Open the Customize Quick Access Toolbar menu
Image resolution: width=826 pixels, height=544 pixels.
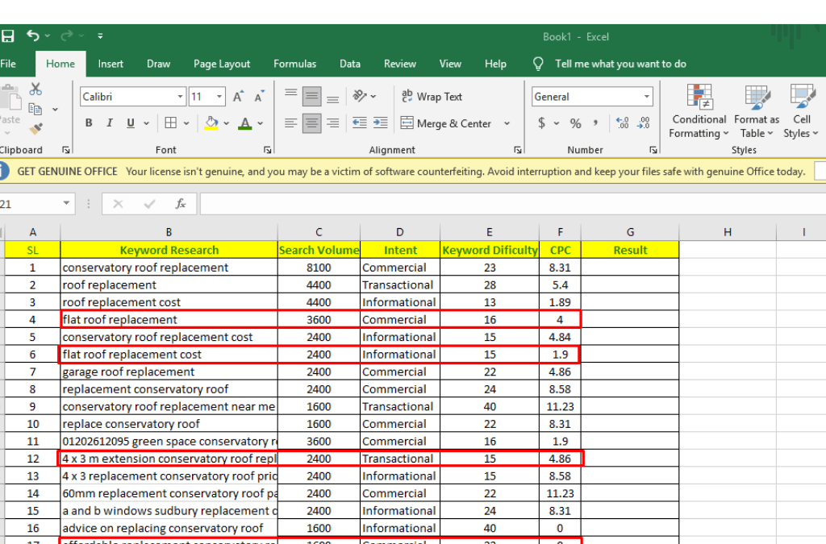pyautogui.click(x=100, y=36)
